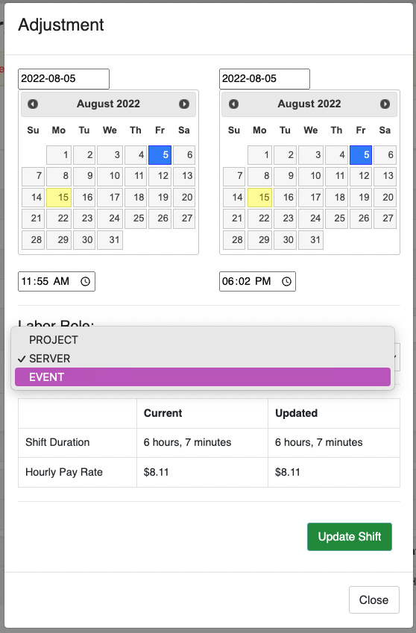Select August 15 in left calendar
416x633 pixels.
[x=59, y=198]
